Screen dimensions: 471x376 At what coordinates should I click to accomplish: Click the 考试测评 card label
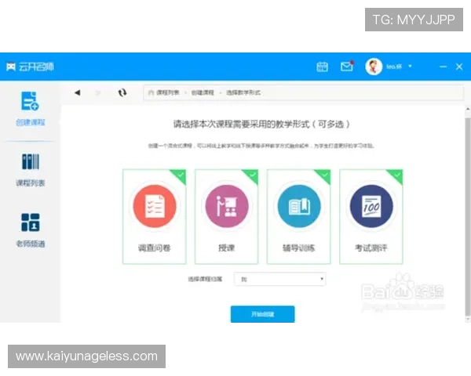371,248
